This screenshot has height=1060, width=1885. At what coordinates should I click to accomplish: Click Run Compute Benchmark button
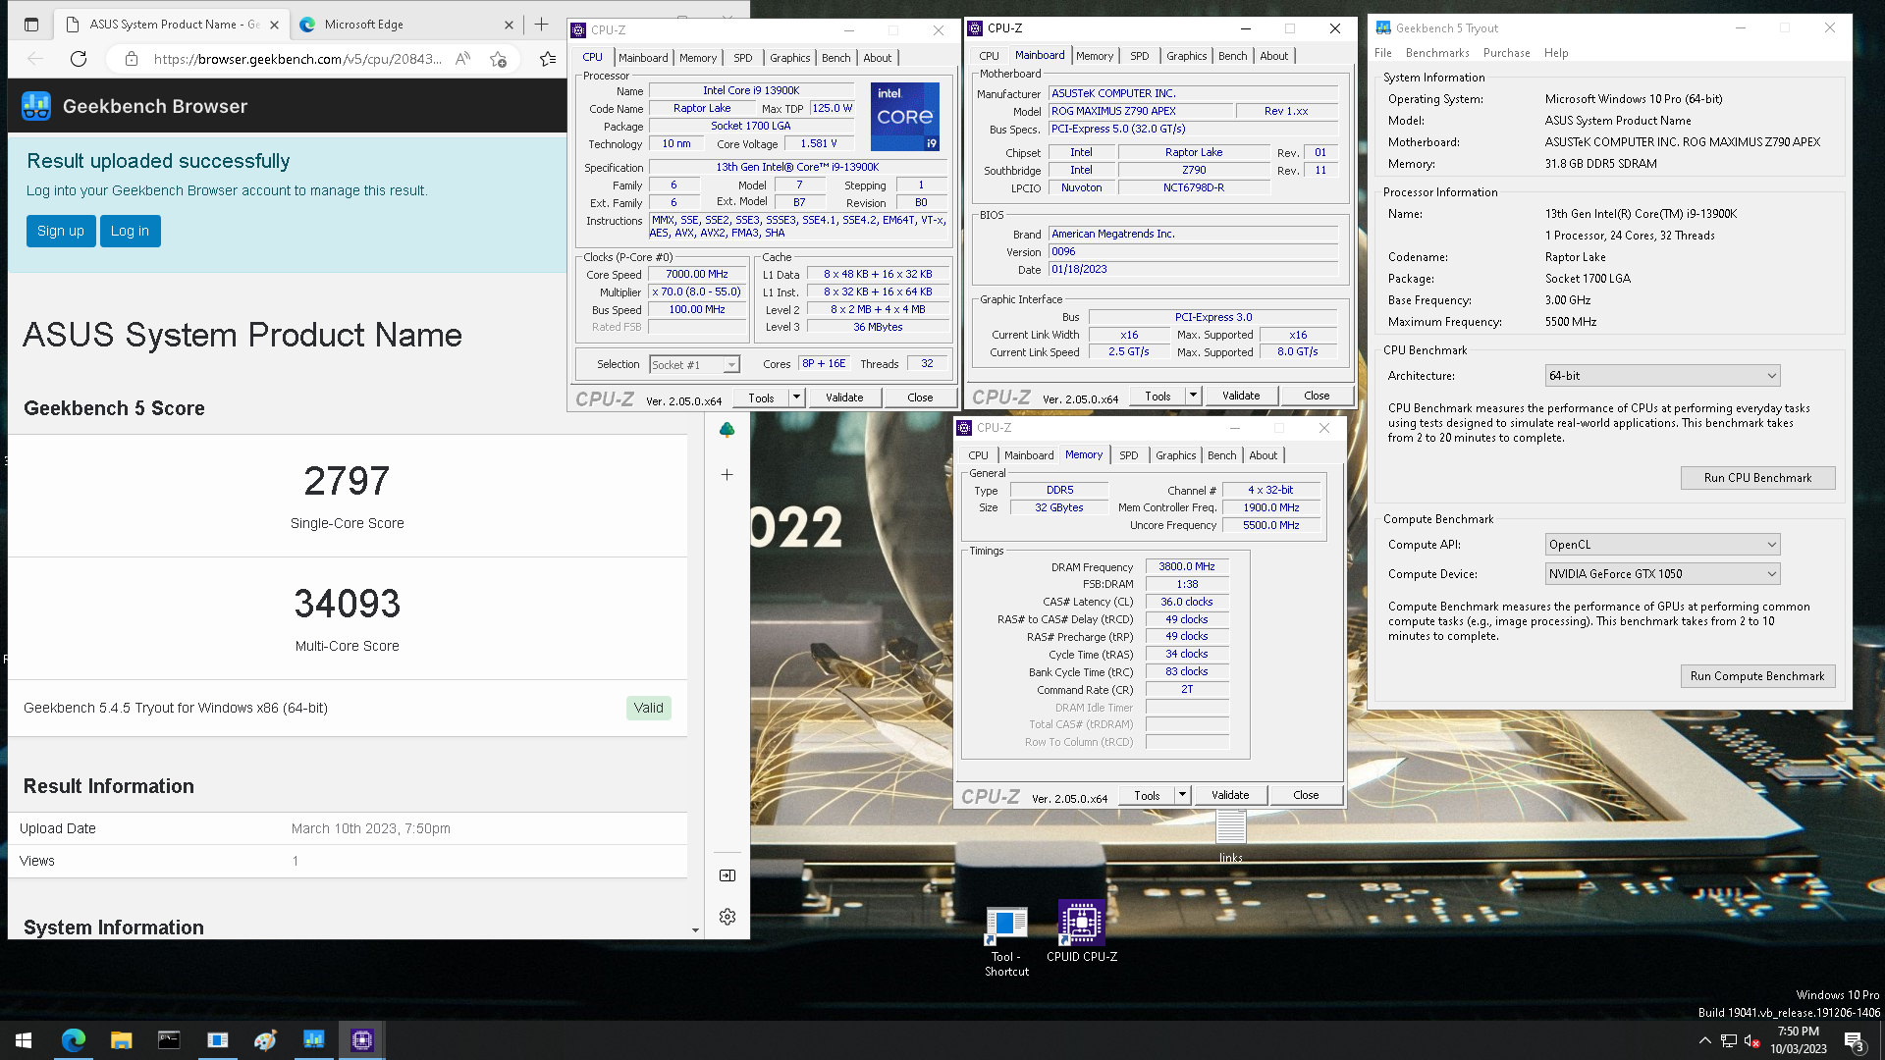(1757, 676)
